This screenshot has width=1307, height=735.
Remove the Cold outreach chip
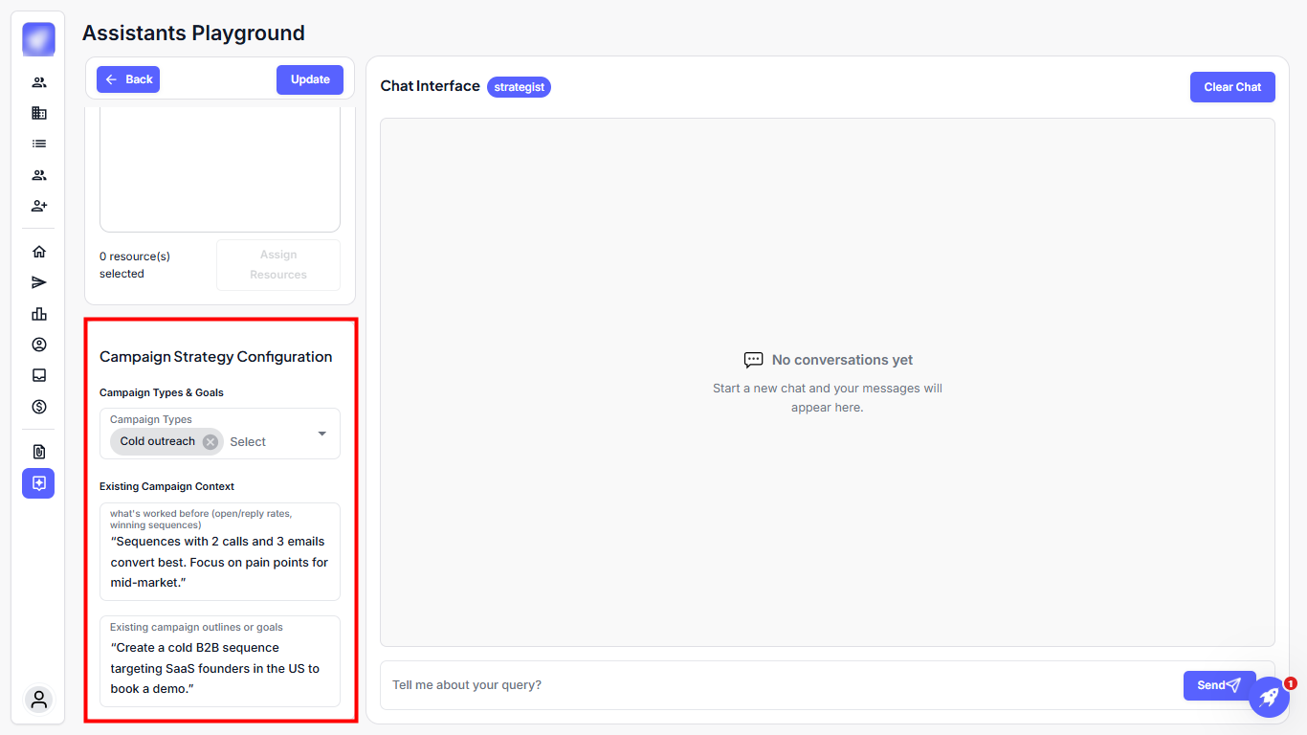(210, 441)
